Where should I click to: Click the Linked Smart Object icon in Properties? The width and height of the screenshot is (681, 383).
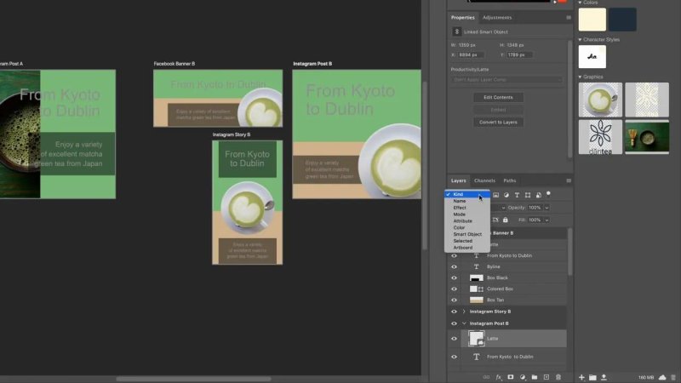(456, 31)
